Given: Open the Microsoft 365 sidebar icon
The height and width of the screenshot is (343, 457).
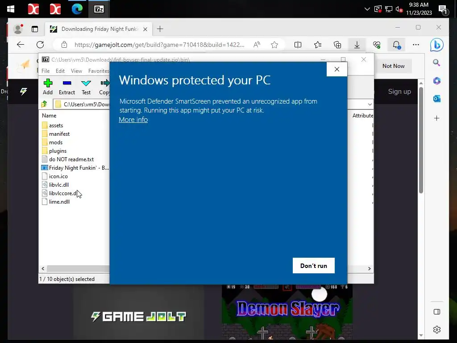Looking at the screenshot, I should pyautogui.click(x=436, y=80).
